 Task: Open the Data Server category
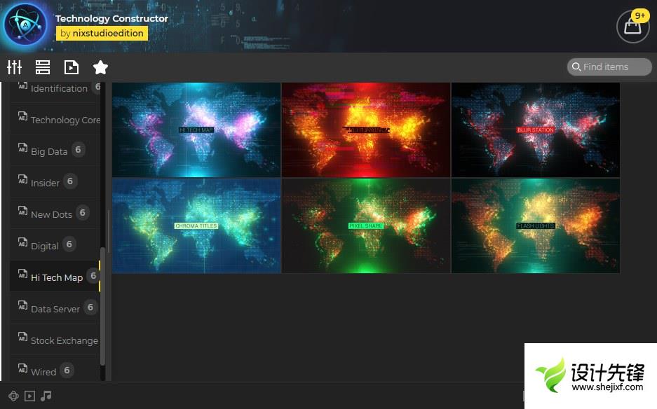pos(55,309)
